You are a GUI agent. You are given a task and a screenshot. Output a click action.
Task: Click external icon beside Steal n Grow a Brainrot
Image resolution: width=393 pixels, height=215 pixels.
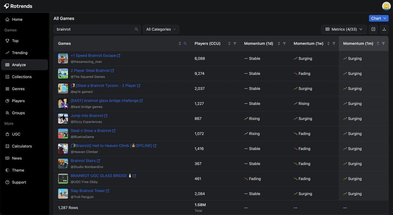[114, 131]
